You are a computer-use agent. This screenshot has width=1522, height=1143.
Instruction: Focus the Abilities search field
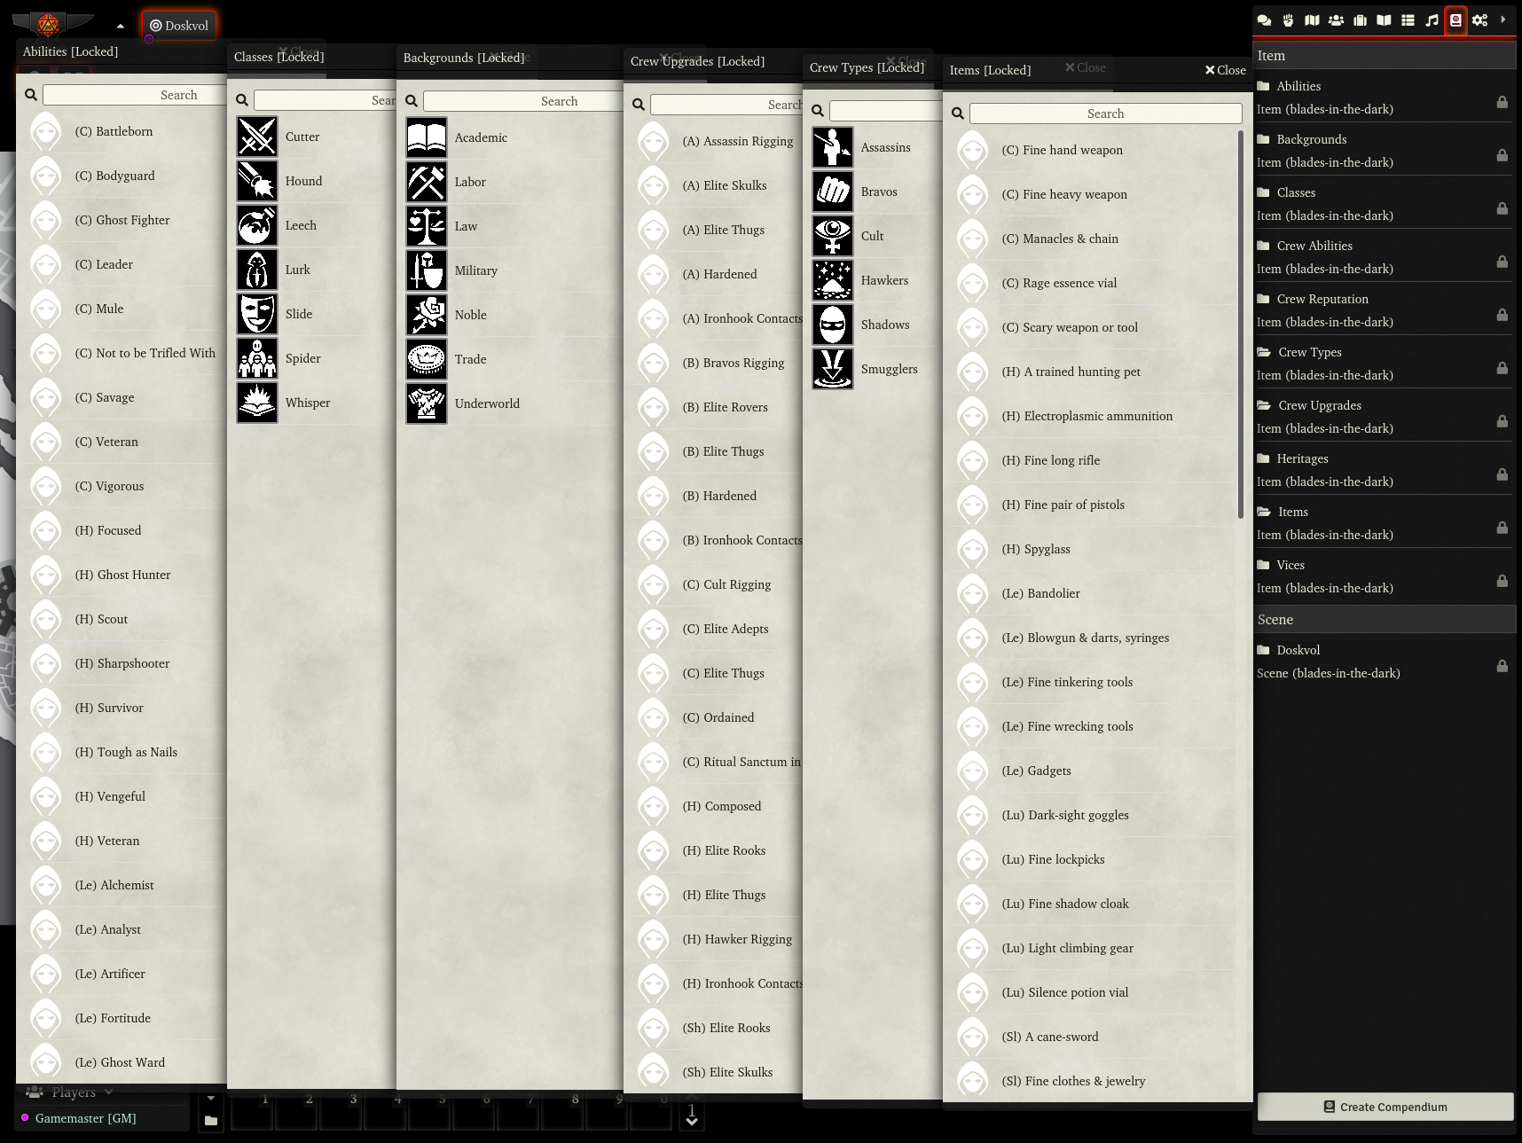(x=135, y=95)
